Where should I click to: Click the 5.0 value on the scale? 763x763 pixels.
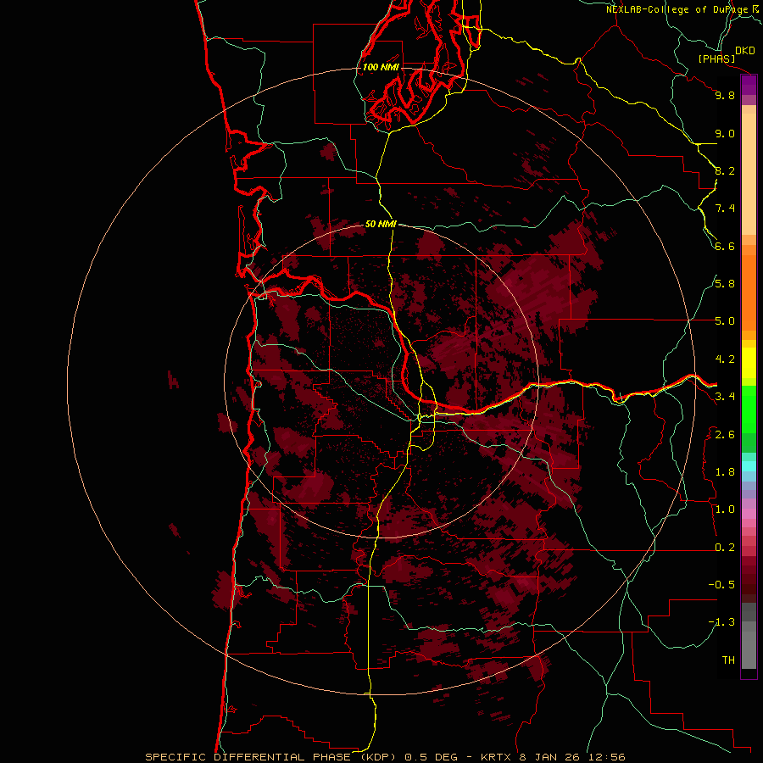[725, 321]
